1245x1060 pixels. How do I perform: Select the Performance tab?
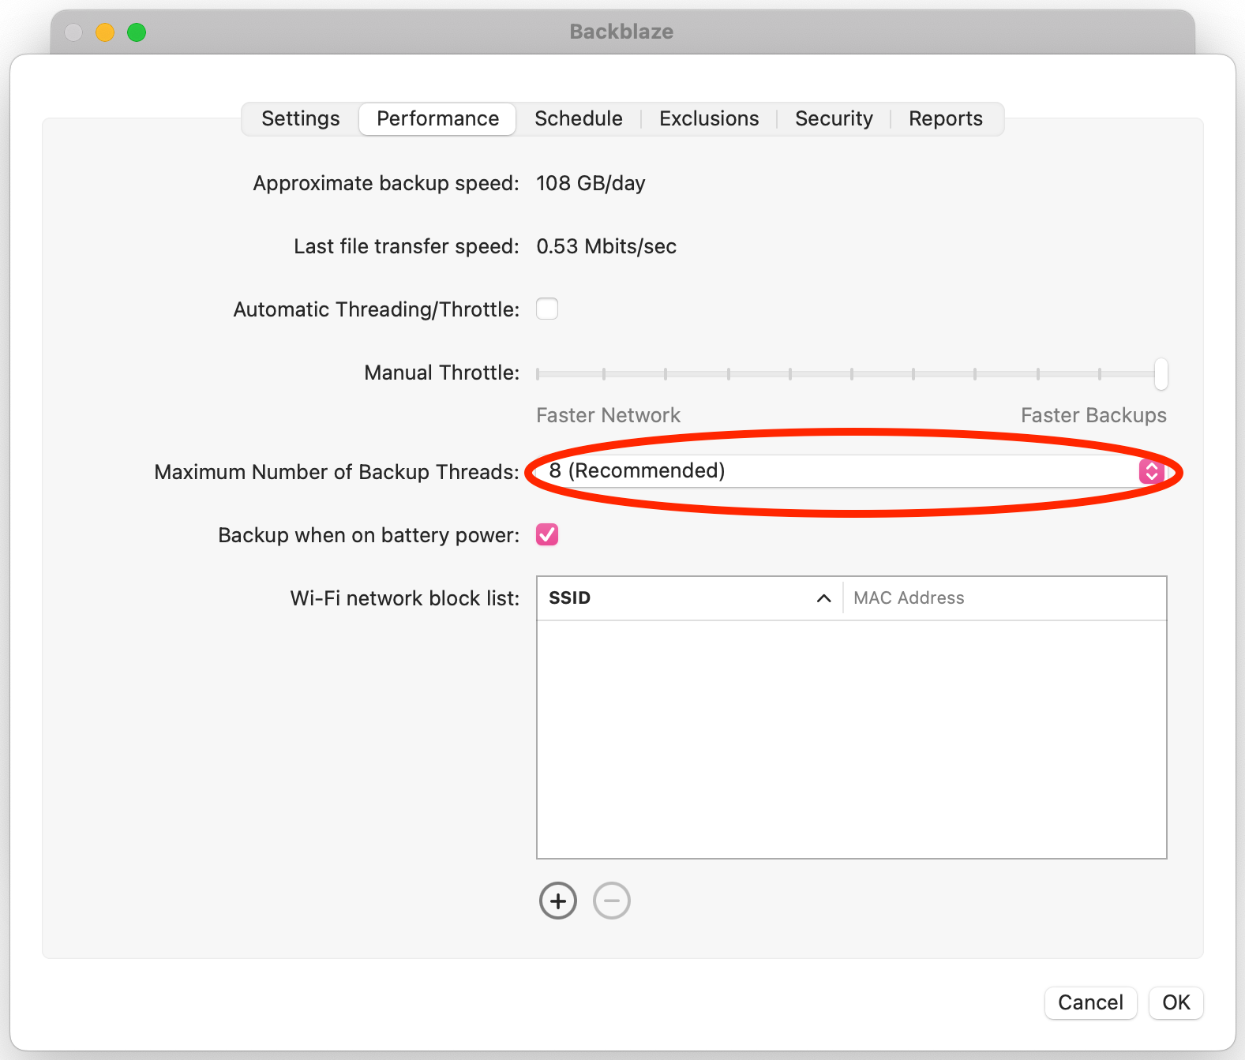[437, 118]
